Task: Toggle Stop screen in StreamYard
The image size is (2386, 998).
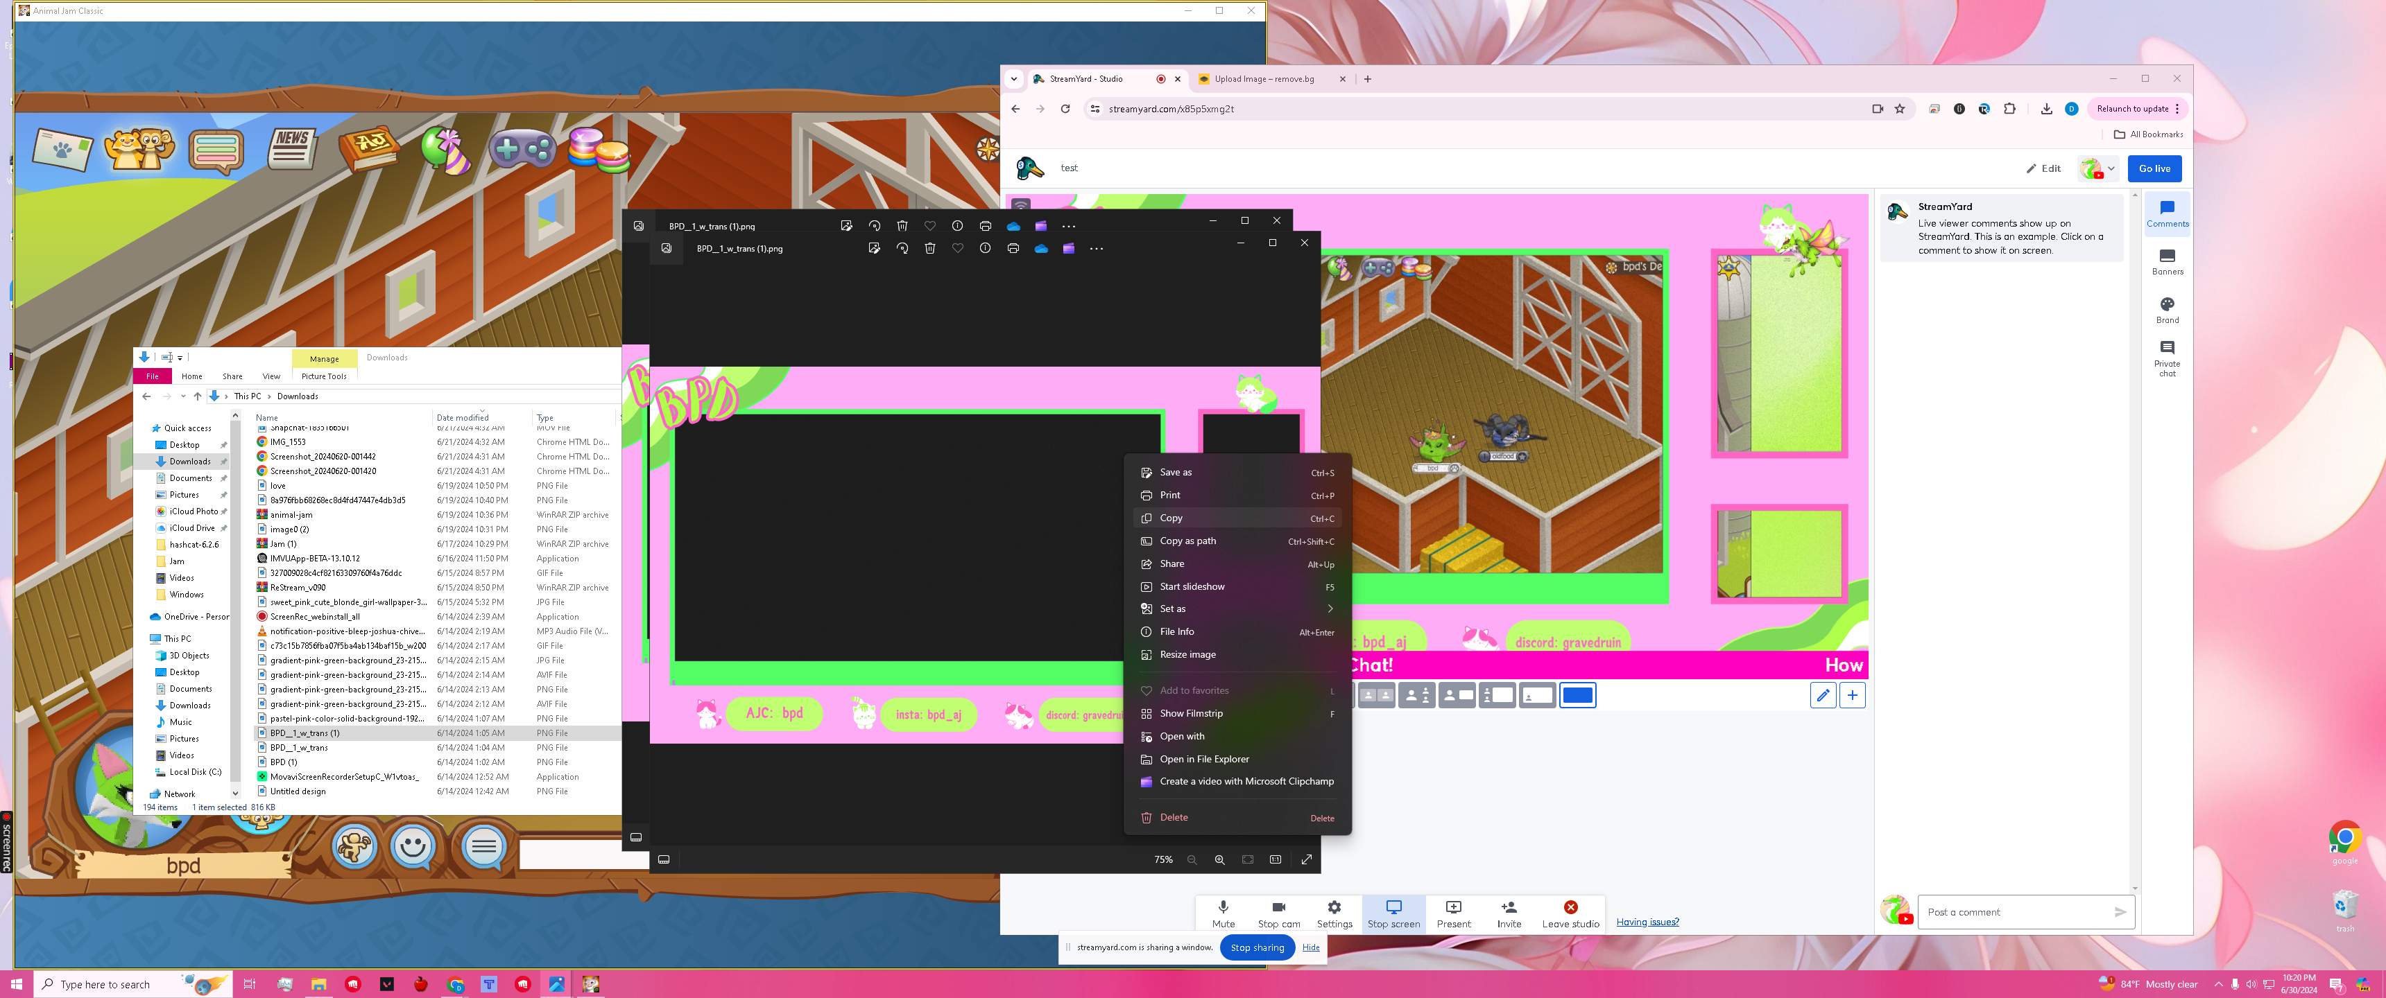Action: point(1393,913)
